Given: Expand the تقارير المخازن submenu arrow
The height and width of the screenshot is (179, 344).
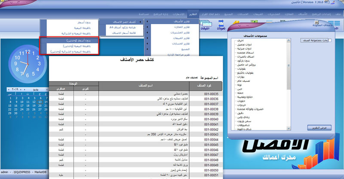Looking at the screenshot, I should point(147,27).
